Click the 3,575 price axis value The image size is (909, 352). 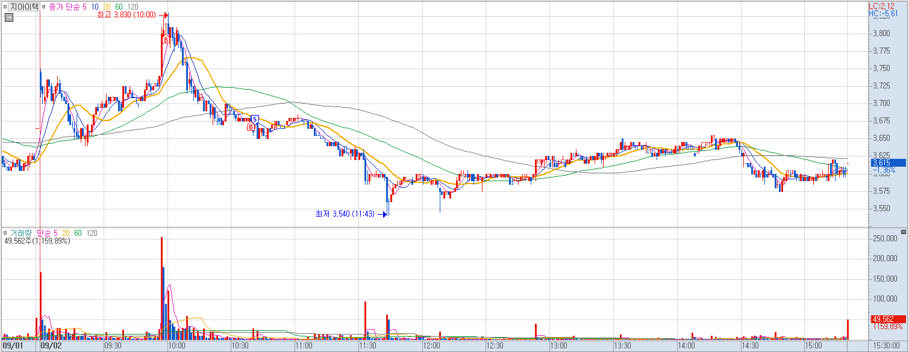(882, 191)
